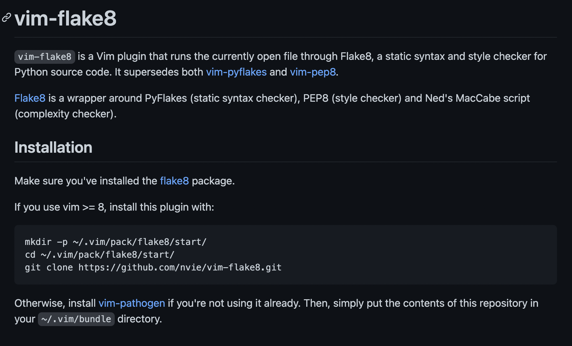
Task: Click the ~/.vim/bundle inline code snippet
Action: tap(76, 319)
